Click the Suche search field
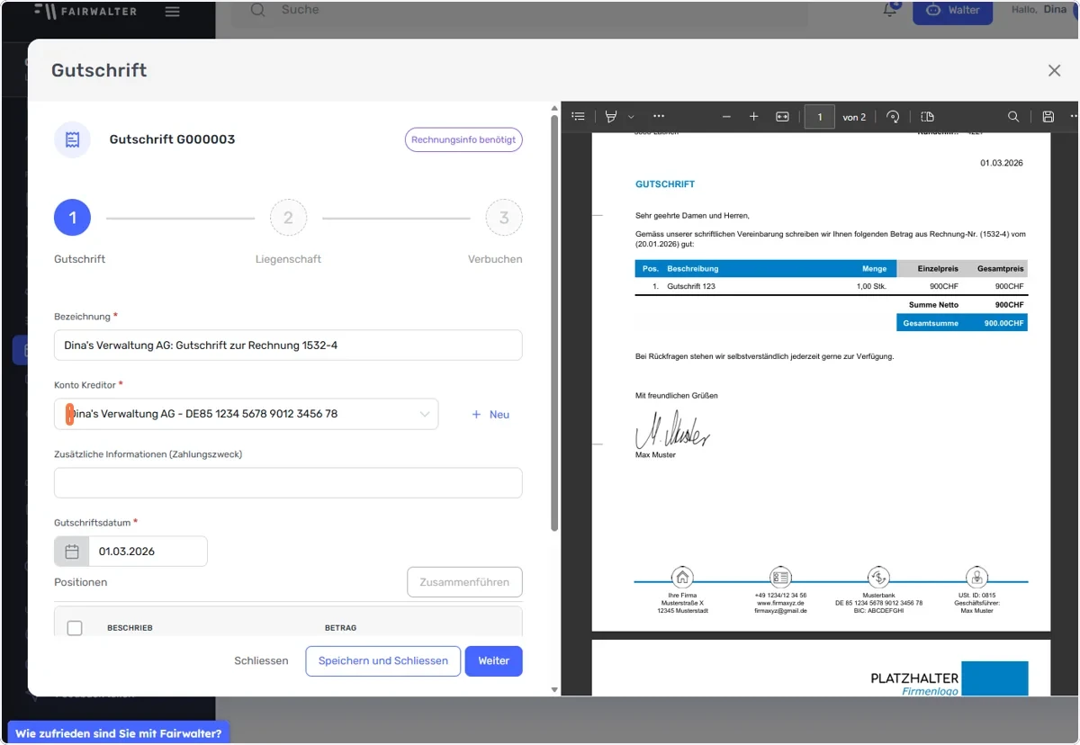The width and height of the screenshot is (1080, 745). click(x=517, y=11)
